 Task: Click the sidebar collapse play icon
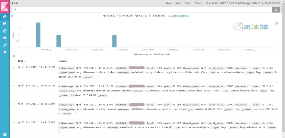[x=5, y=135]
